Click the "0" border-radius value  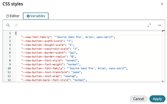tap(72, 57)
